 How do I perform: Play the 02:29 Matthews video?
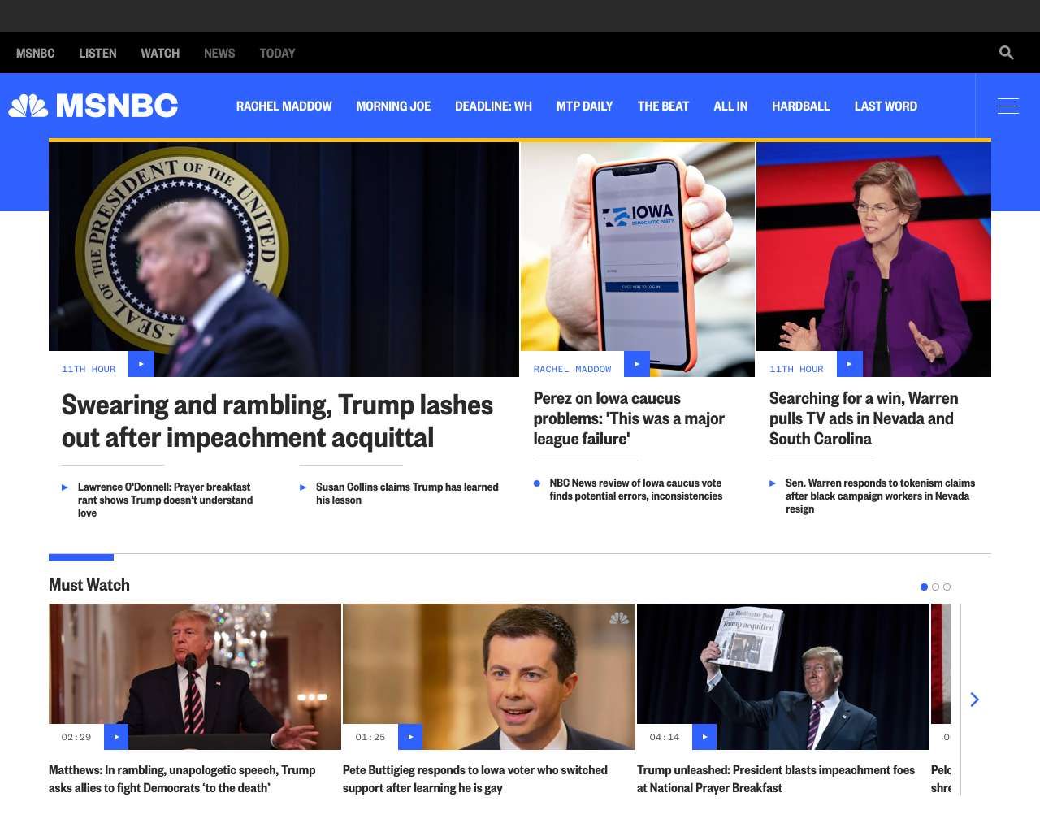116,737
